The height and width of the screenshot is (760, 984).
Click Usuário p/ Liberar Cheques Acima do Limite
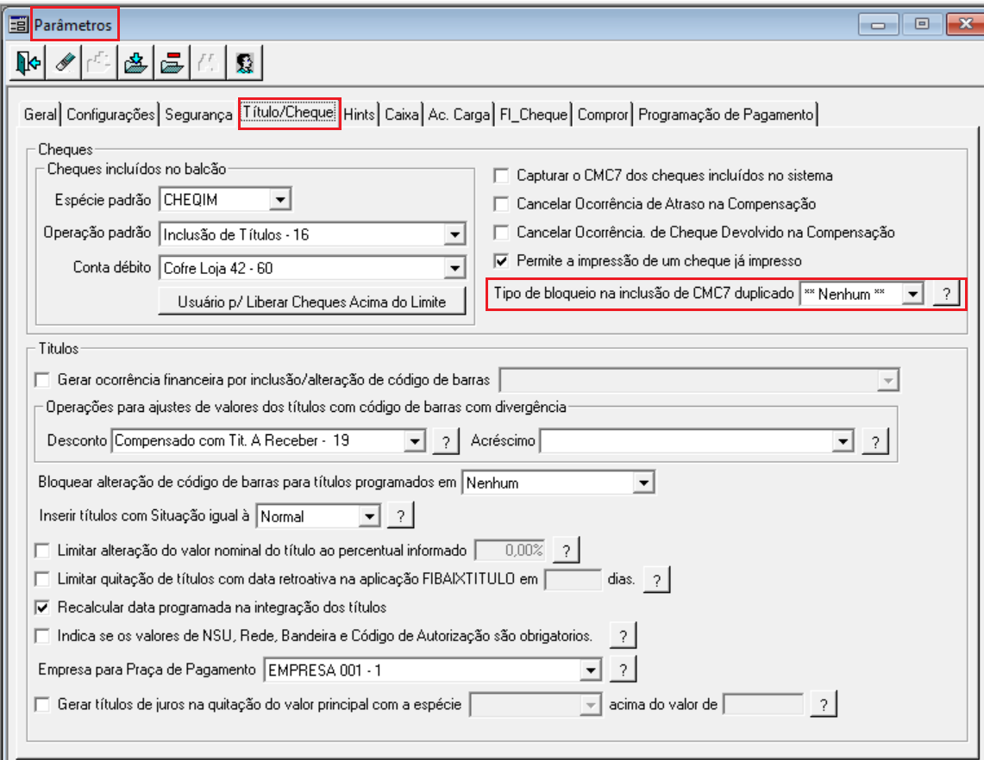[312, 302]
